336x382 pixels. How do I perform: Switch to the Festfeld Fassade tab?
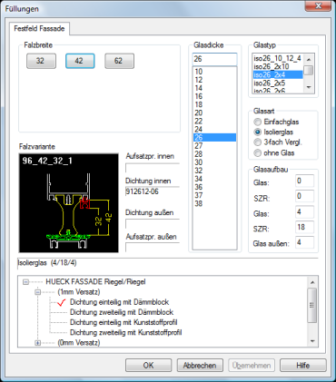pos(39,29)
